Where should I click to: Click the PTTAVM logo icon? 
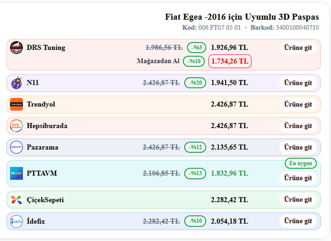17,173
